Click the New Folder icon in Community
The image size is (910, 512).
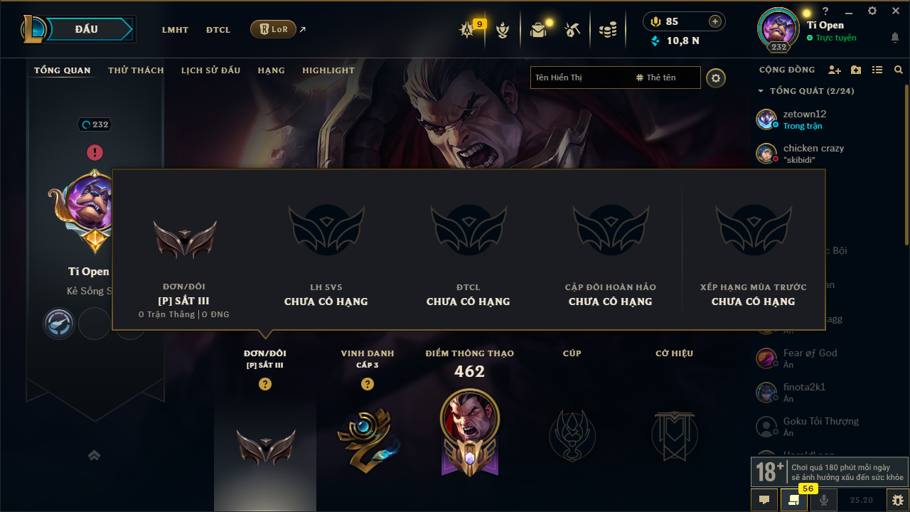click(856, 70)
